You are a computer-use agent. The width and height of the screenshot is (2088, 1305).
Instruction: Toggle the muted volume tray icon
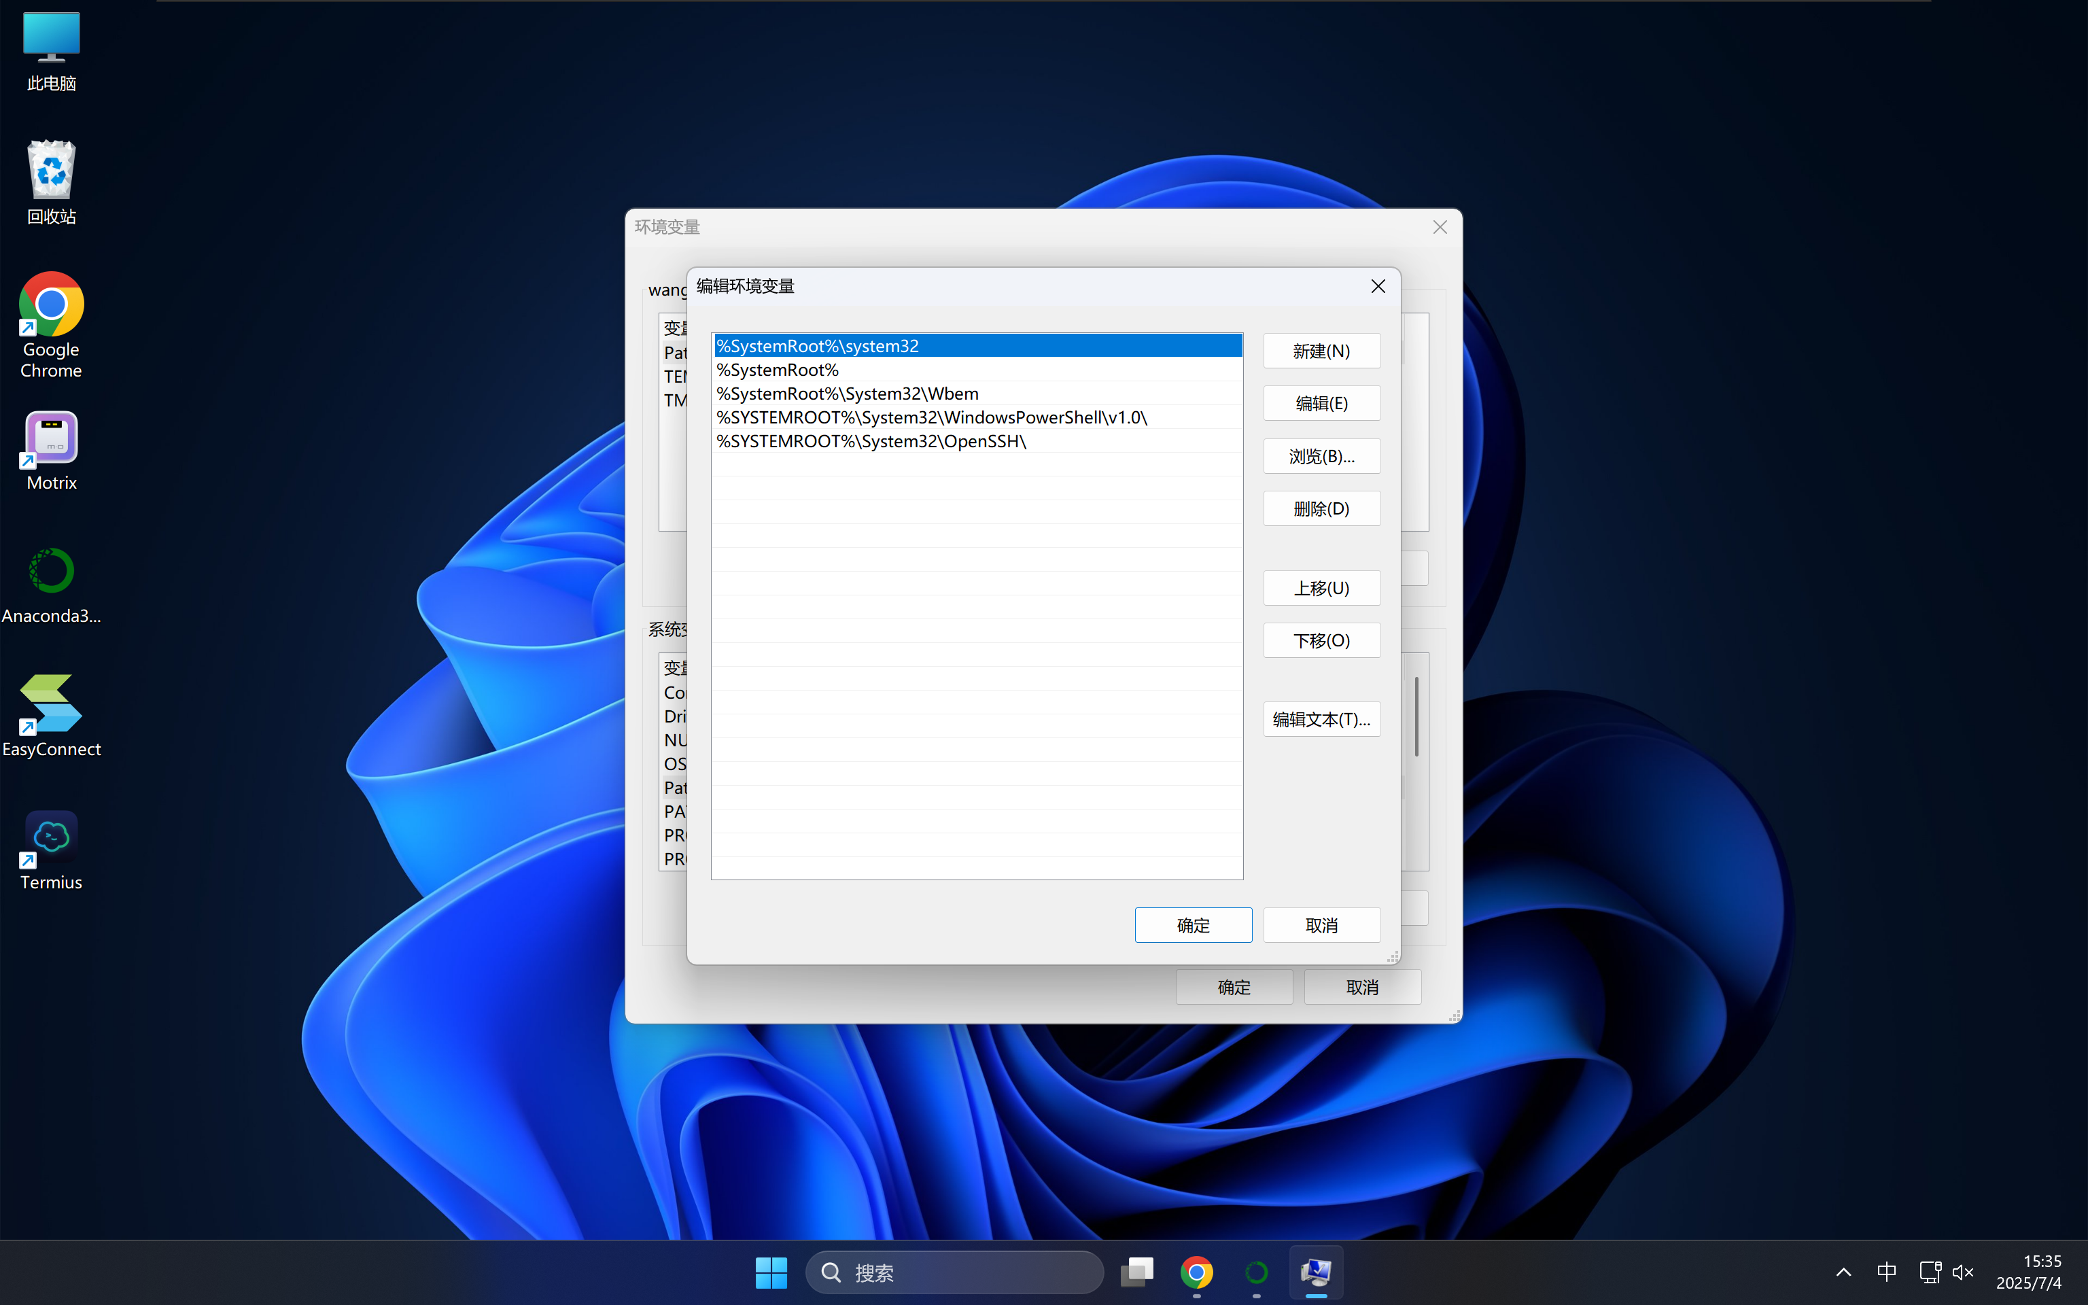pos(1964,1272)
